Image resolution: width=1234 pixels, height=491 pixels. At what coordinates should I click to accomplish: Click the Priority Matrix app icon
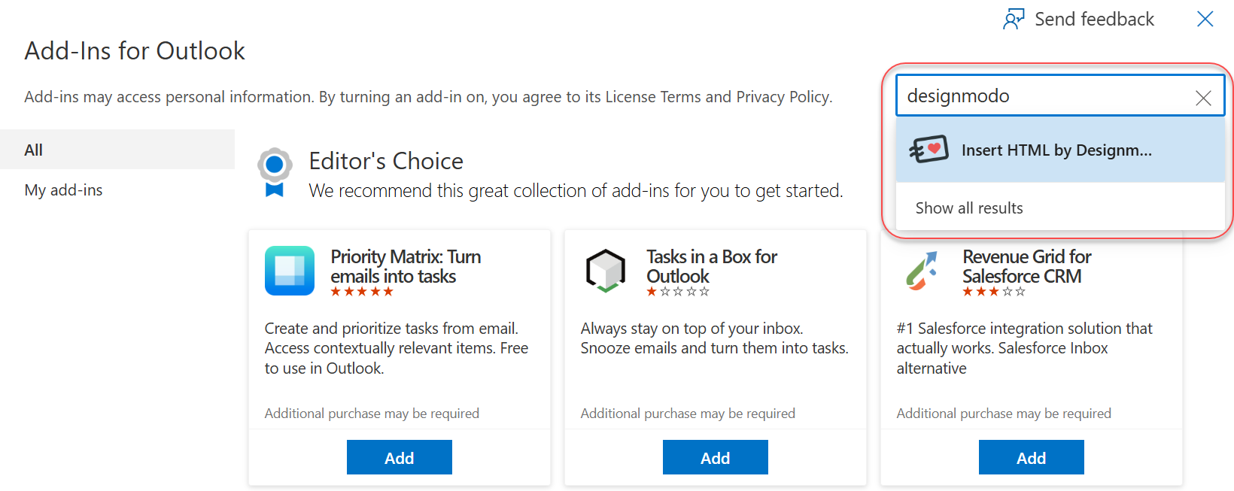[290, 271]
